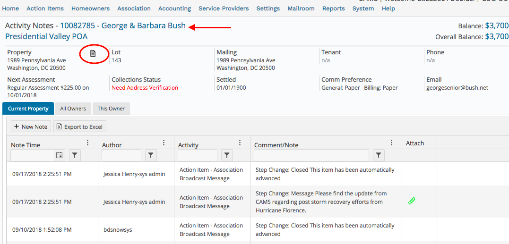
Task: Open Note Time column options menu
Action: tap(87, 143)
